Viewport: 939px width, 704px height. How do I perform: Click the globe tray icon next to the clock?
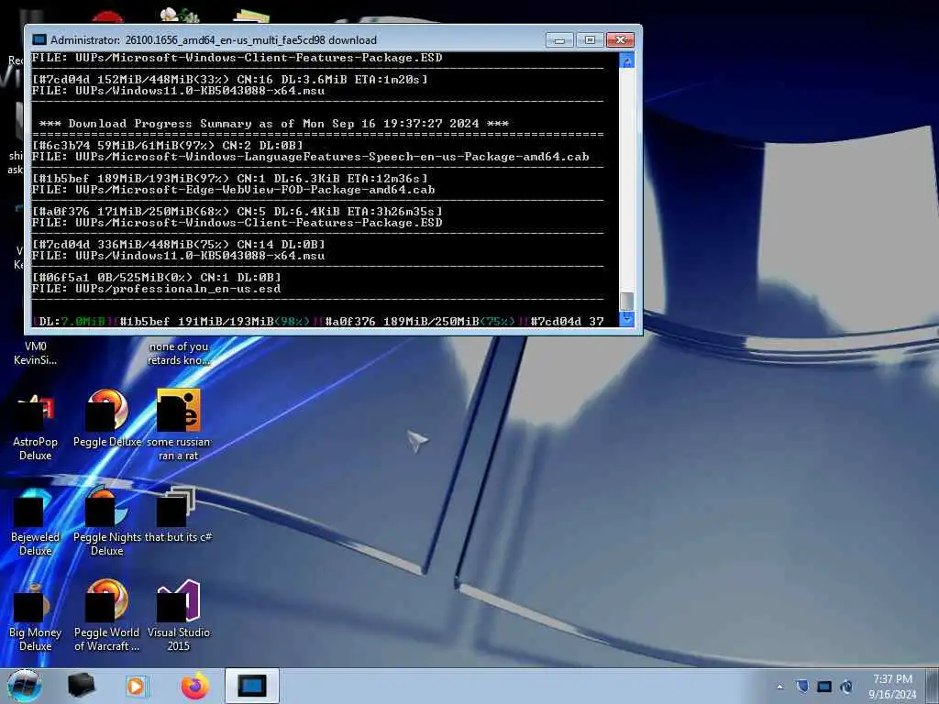[846, 687]
